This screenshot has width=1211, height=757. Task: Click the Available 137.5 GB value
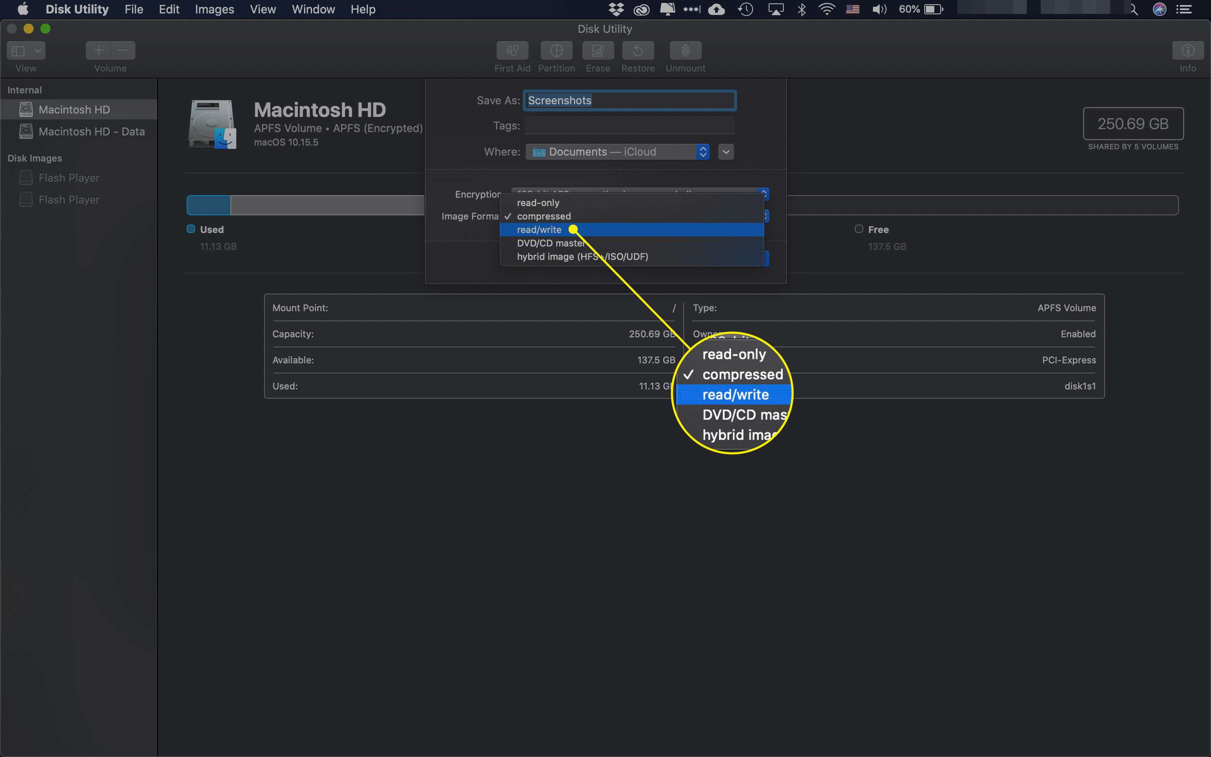(656, 360)
